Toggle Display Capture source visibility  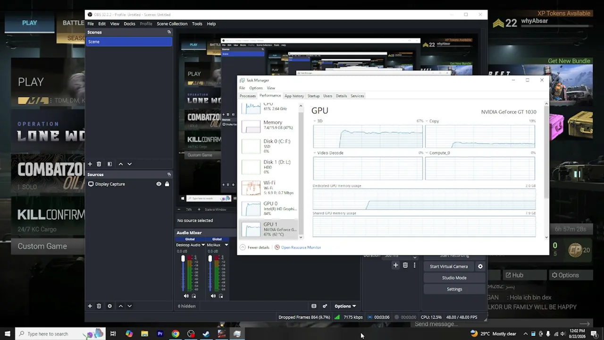click(159, 184)
